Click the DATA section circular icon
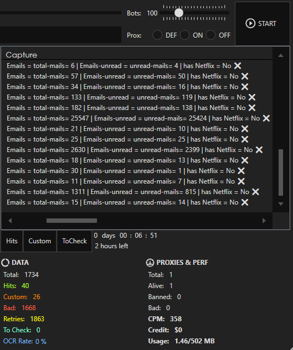Image resolution: width=293 pixels, height=350 pixels. [5, 263]
